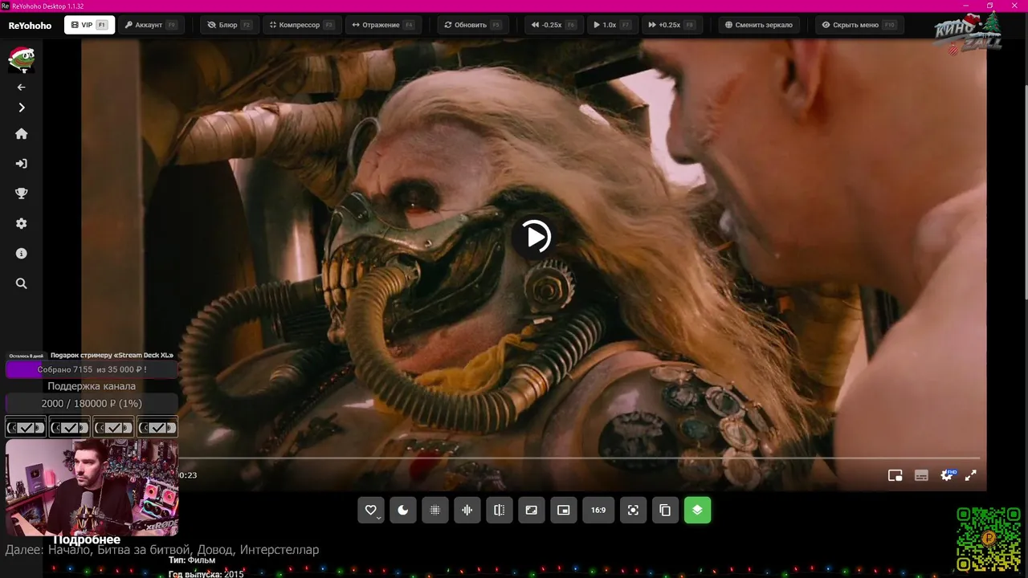
Task: Open the home page icon
Action: pos(22,134)
